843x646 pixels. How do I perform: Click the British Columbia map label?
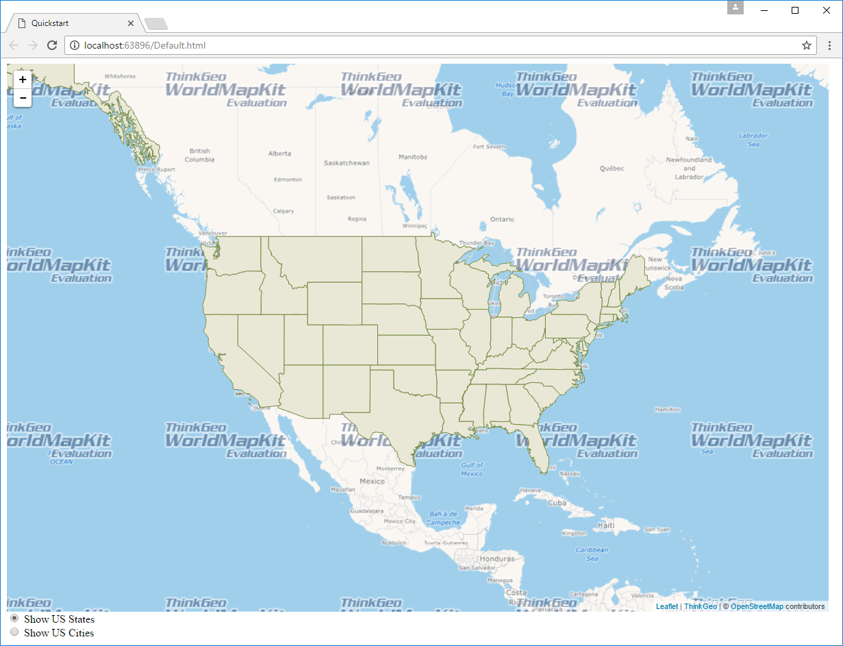click(199, 155)
